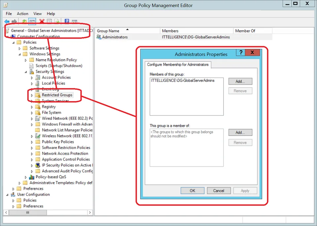This screenshot has height=226, width=317.
Task: Expand Preferences under User Configuration
Action: click(13, 207)
